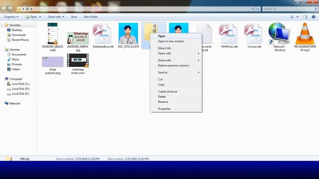Select the shree prakash.png thumbnail
319x179 pixels.
(53, 62)
